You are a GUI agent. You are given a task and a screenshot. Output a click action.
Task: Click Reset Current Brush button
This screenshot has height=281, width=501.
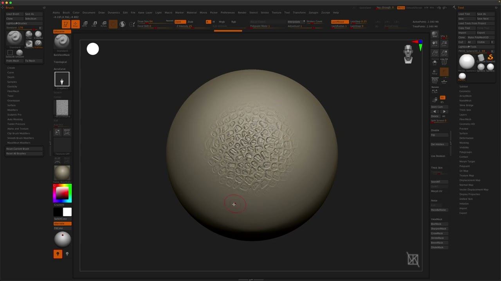point(24,149)
